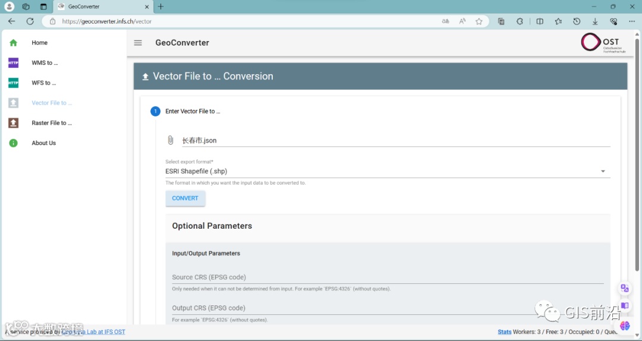The image size is (642, 341).
Task: Click the Source CRS (EPSG code) field
Action: (388, 277)
